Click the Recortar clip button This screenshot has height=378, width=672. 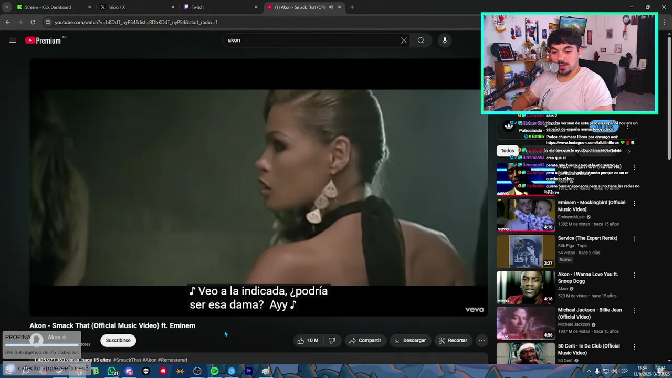coord(453,340)
